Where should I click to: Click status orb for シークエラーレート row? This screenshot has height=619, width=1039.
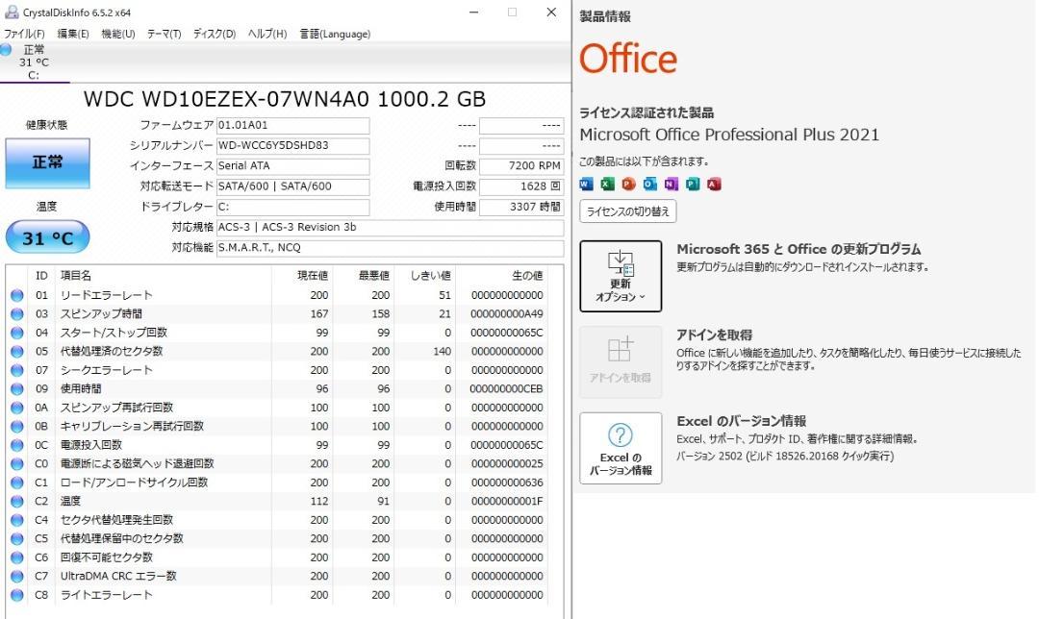tap(17, 370)
